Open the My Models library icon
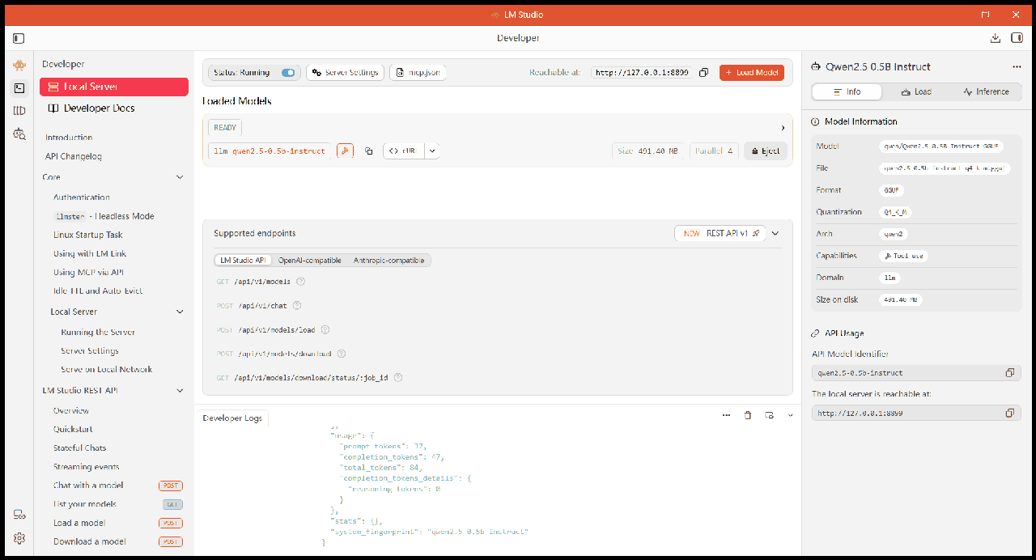The height and width of the screenshot is (560, 1036). click(x=19, y=111)
